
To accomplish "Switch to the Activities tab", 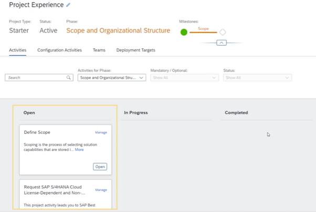I will pos(18,50).
